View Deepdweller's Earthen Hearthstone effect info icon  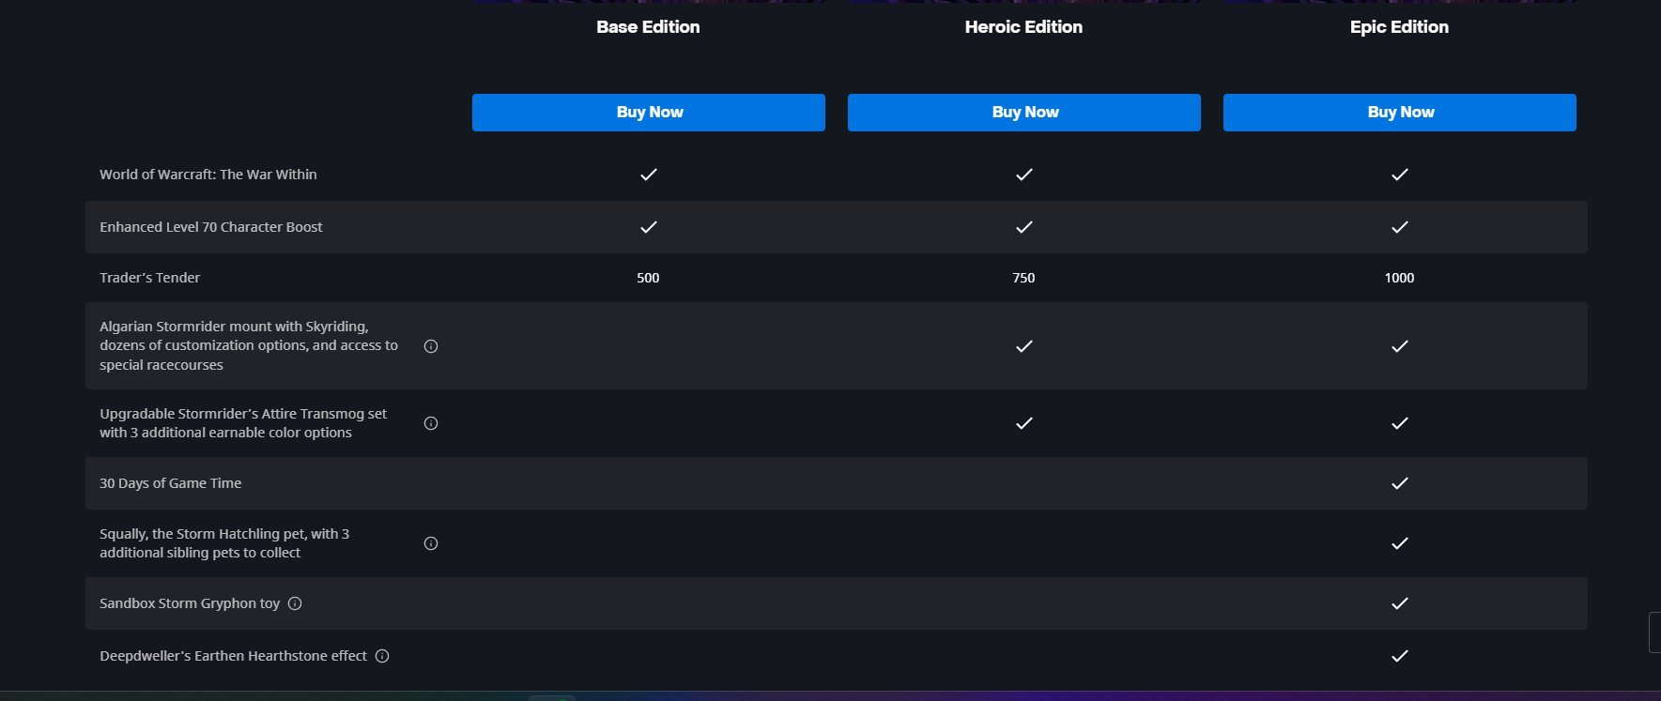click(x=382, y=656)
